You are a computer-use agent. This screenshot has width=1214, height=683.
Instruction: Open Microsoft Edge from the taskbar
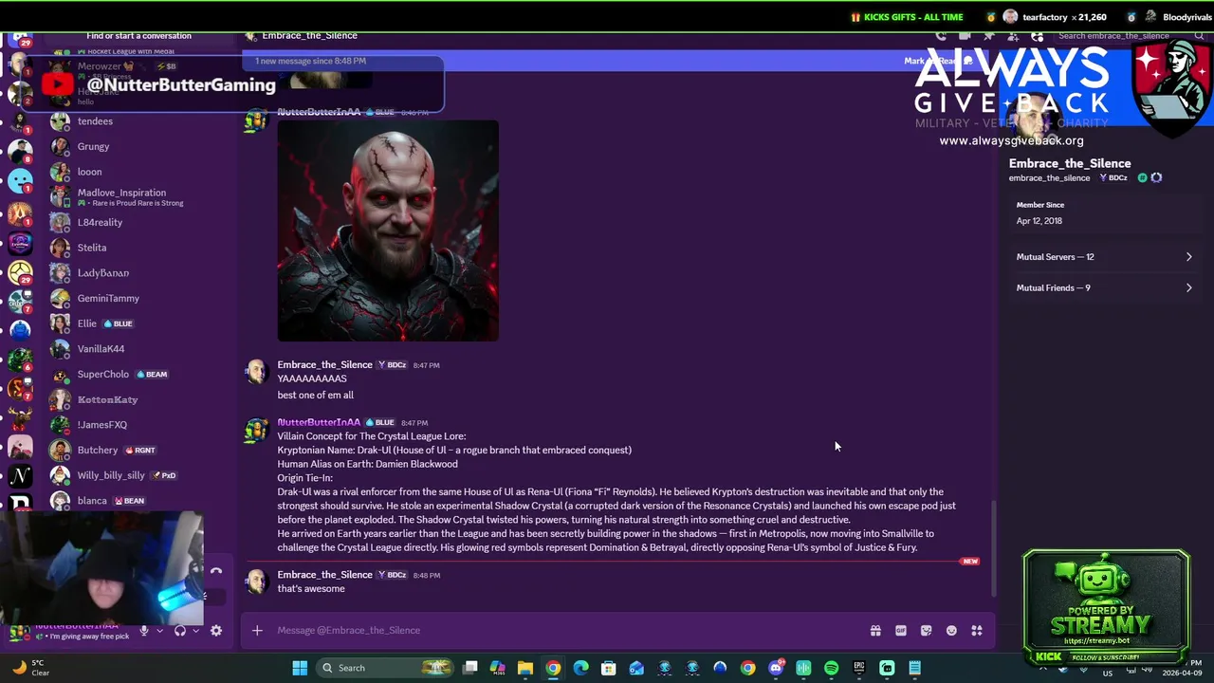pos(580,668)
